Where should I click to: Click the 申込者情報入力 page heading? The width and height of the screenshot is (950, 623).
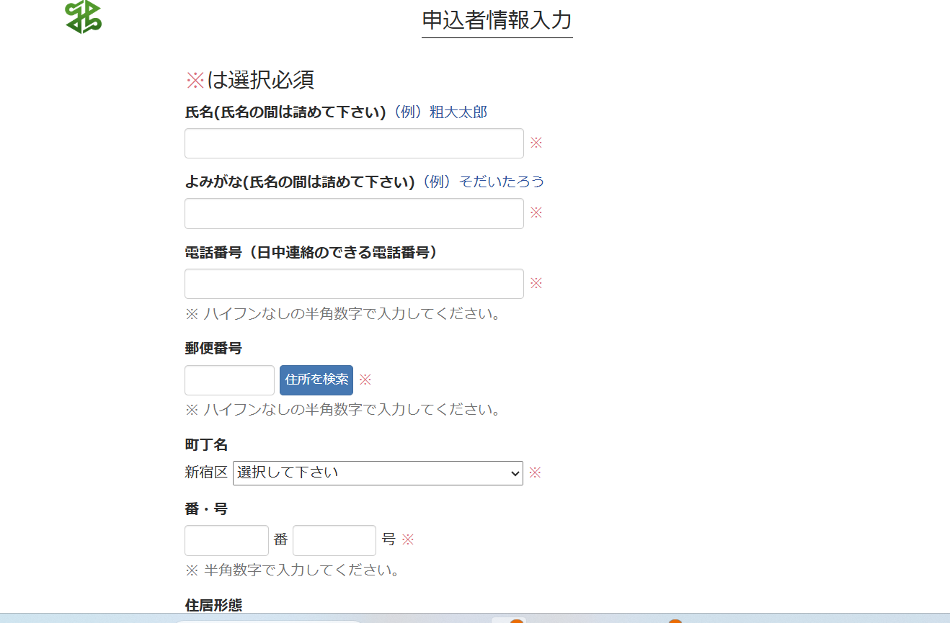tap(497, 20)
